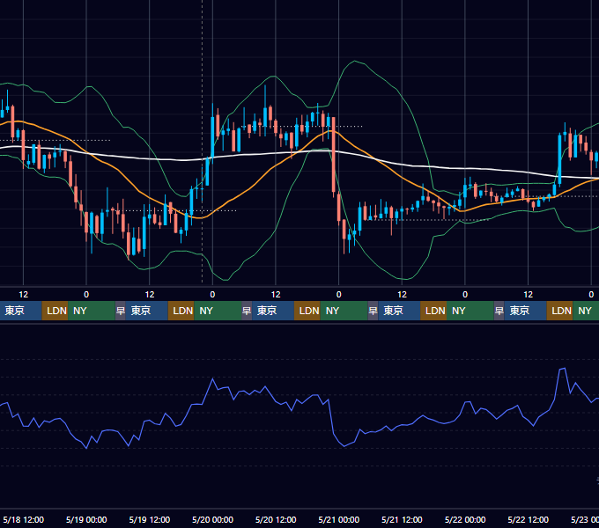Image resolution: width=599 pixels, height=528 pixels.
Task: Select the 東京 session block on 5/20
Action: (x=273, y=311)
